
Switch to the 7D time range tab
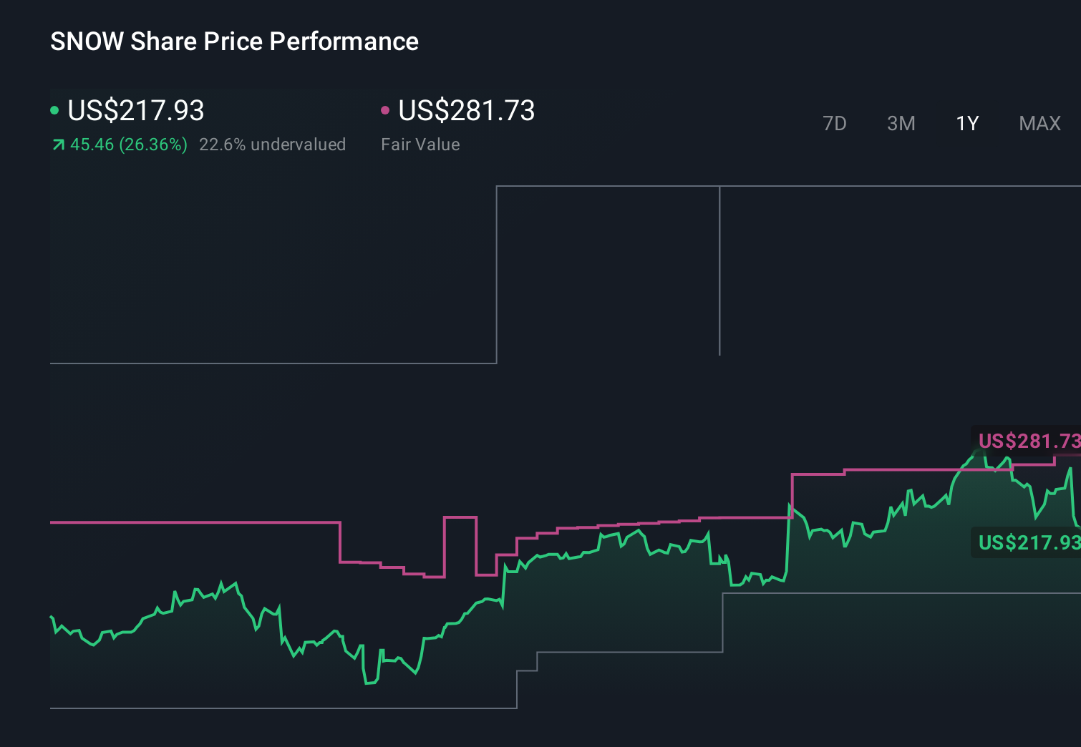[835, 123]
